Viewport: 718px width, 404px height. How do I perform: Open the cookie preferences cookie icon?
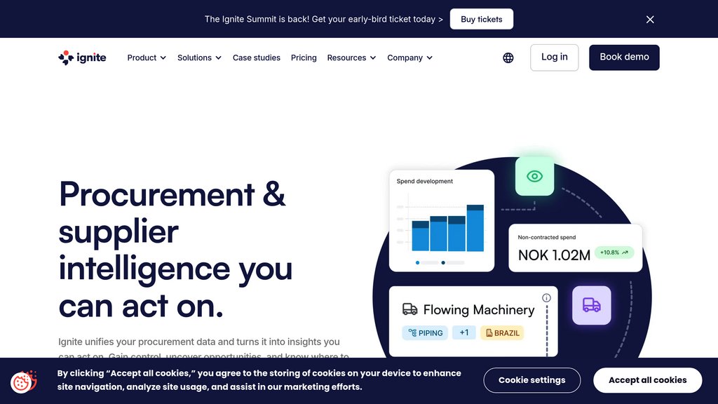tap(23, 382)
